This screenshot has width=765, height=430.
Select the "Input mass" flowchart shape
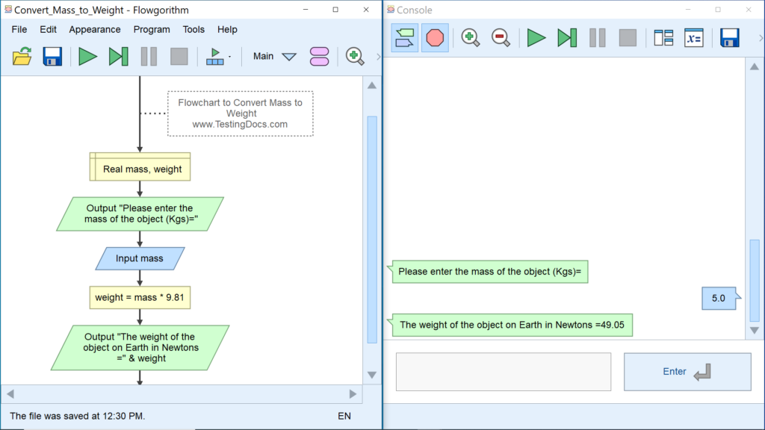tap(140, 258)
